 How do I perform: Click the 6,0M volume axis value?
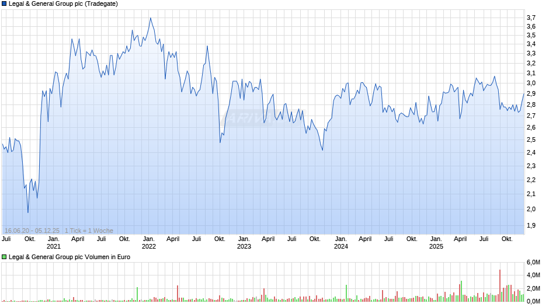tap(533, 262)
